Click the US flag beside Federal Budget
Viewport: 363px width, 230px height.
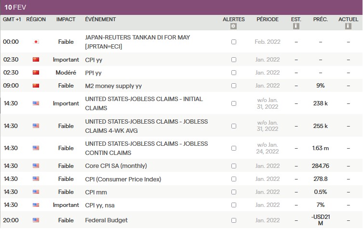pos(36,220)
